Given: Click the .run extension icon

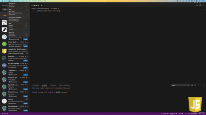Looking at the screenshot, I should coord(4,16).
